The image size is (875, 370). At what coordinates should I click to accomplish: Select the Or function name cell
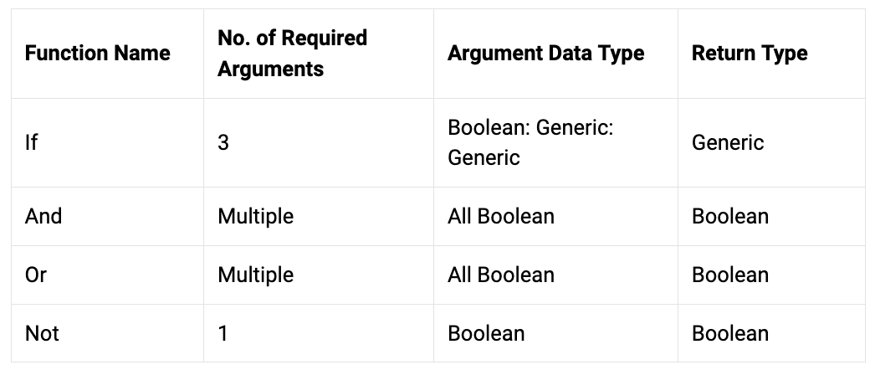point(36,275)
